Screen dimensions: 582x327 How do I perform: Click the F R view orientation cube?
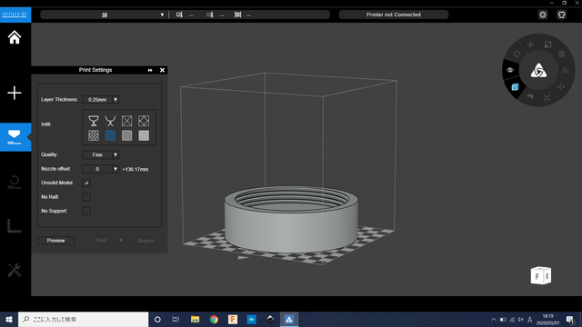(541, 275)
